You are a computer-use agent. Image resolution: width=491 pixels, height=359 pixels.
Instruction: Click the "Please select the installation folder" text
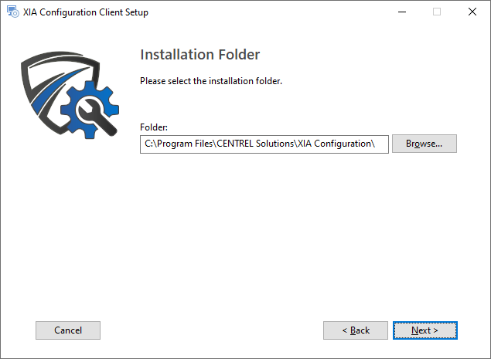click(x=210, y=81)
